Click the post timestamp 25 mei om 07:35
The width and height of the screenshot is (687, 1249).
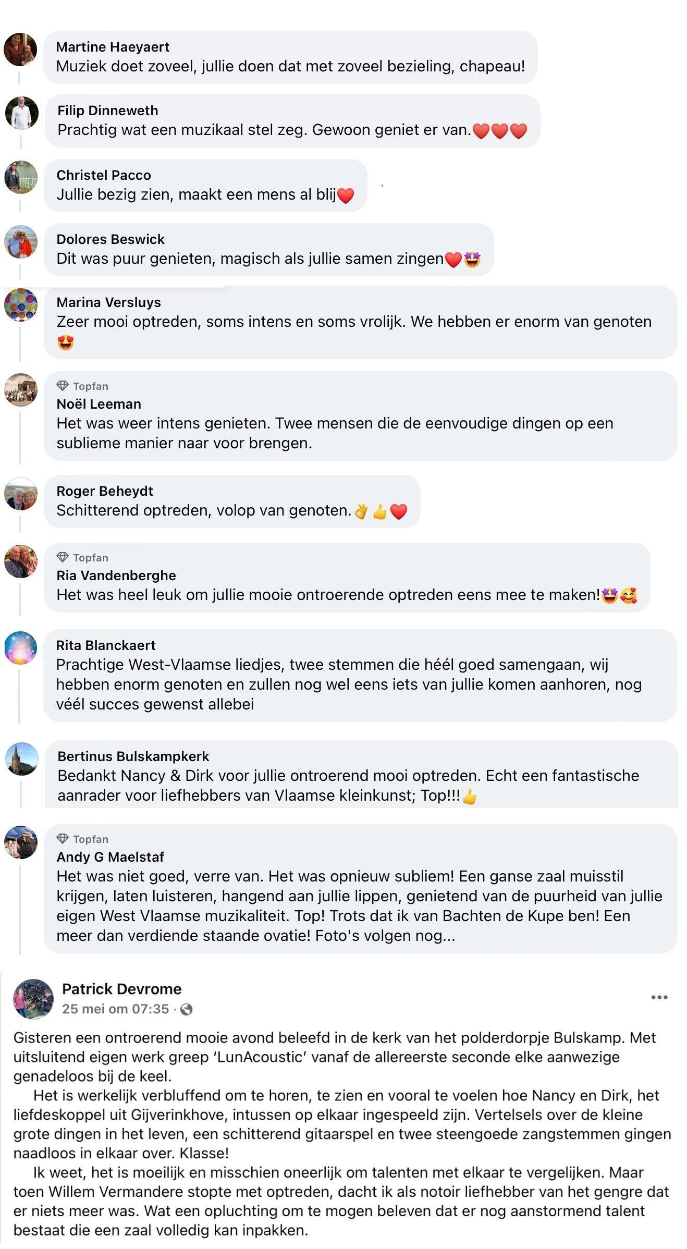click(115, 1009)
